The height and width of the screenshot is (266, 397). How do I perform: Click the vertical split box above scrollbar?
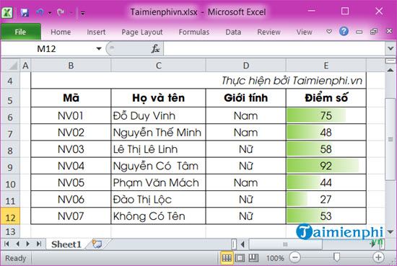coord(391,61)
